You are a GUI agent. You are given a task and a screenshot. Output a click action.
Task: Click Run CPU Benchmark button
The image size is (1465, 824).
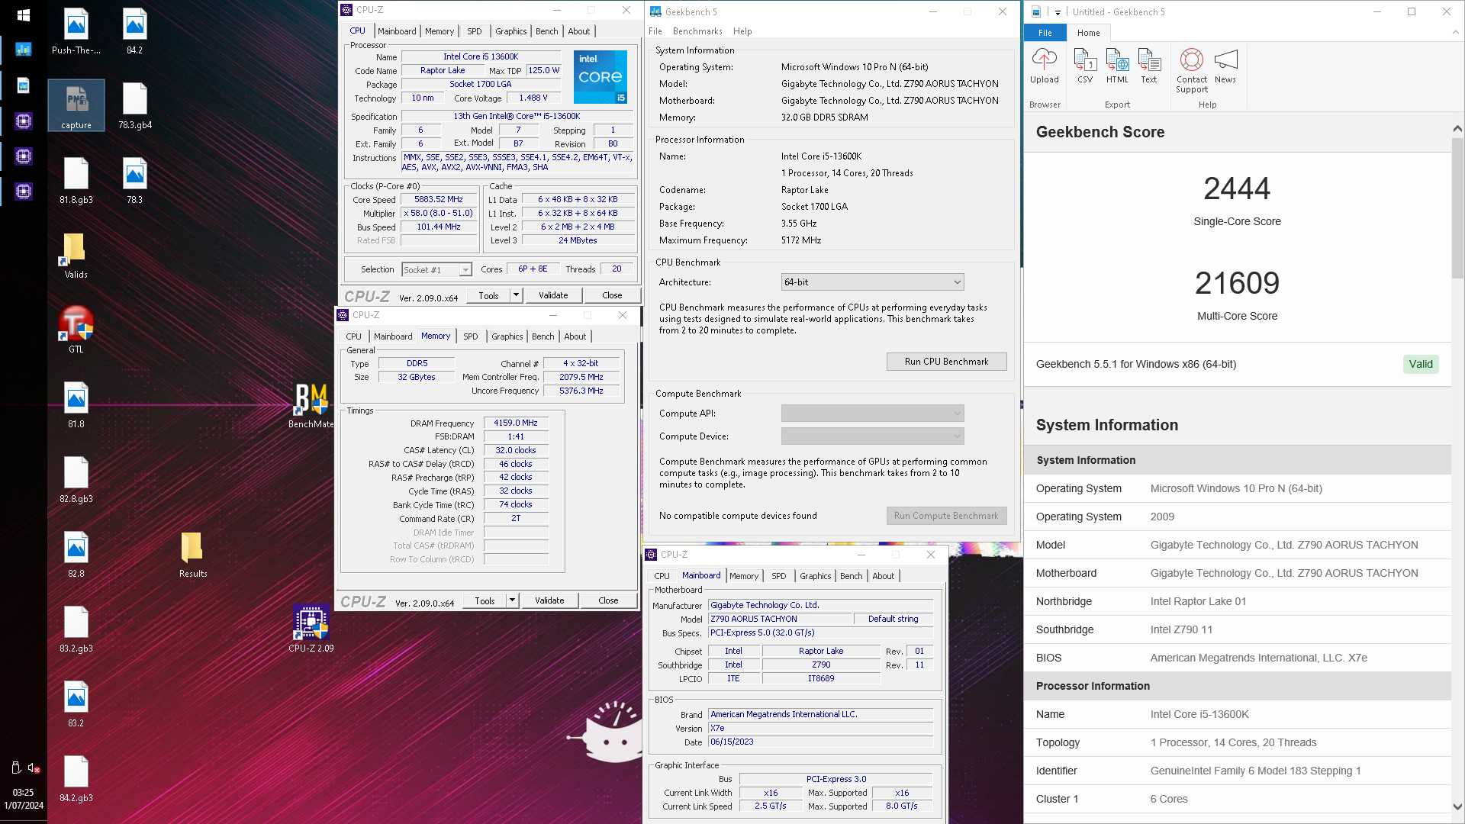946,362
